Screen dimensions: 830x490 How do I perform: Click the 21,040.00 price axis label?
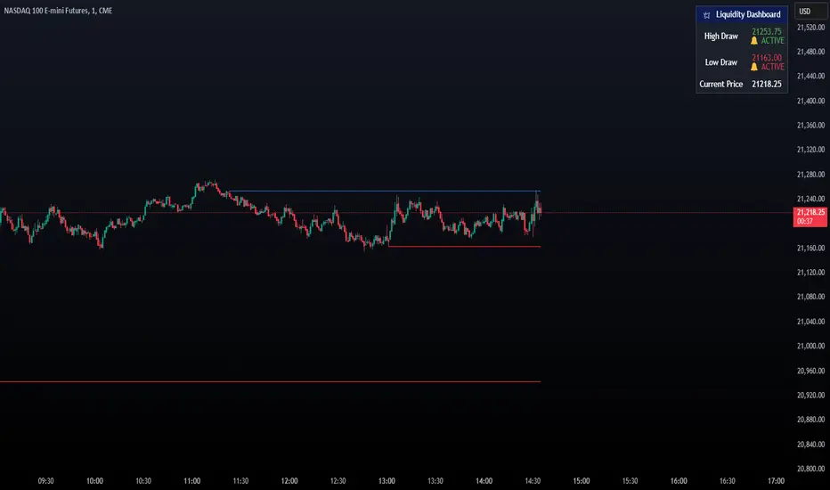point(810,322)
